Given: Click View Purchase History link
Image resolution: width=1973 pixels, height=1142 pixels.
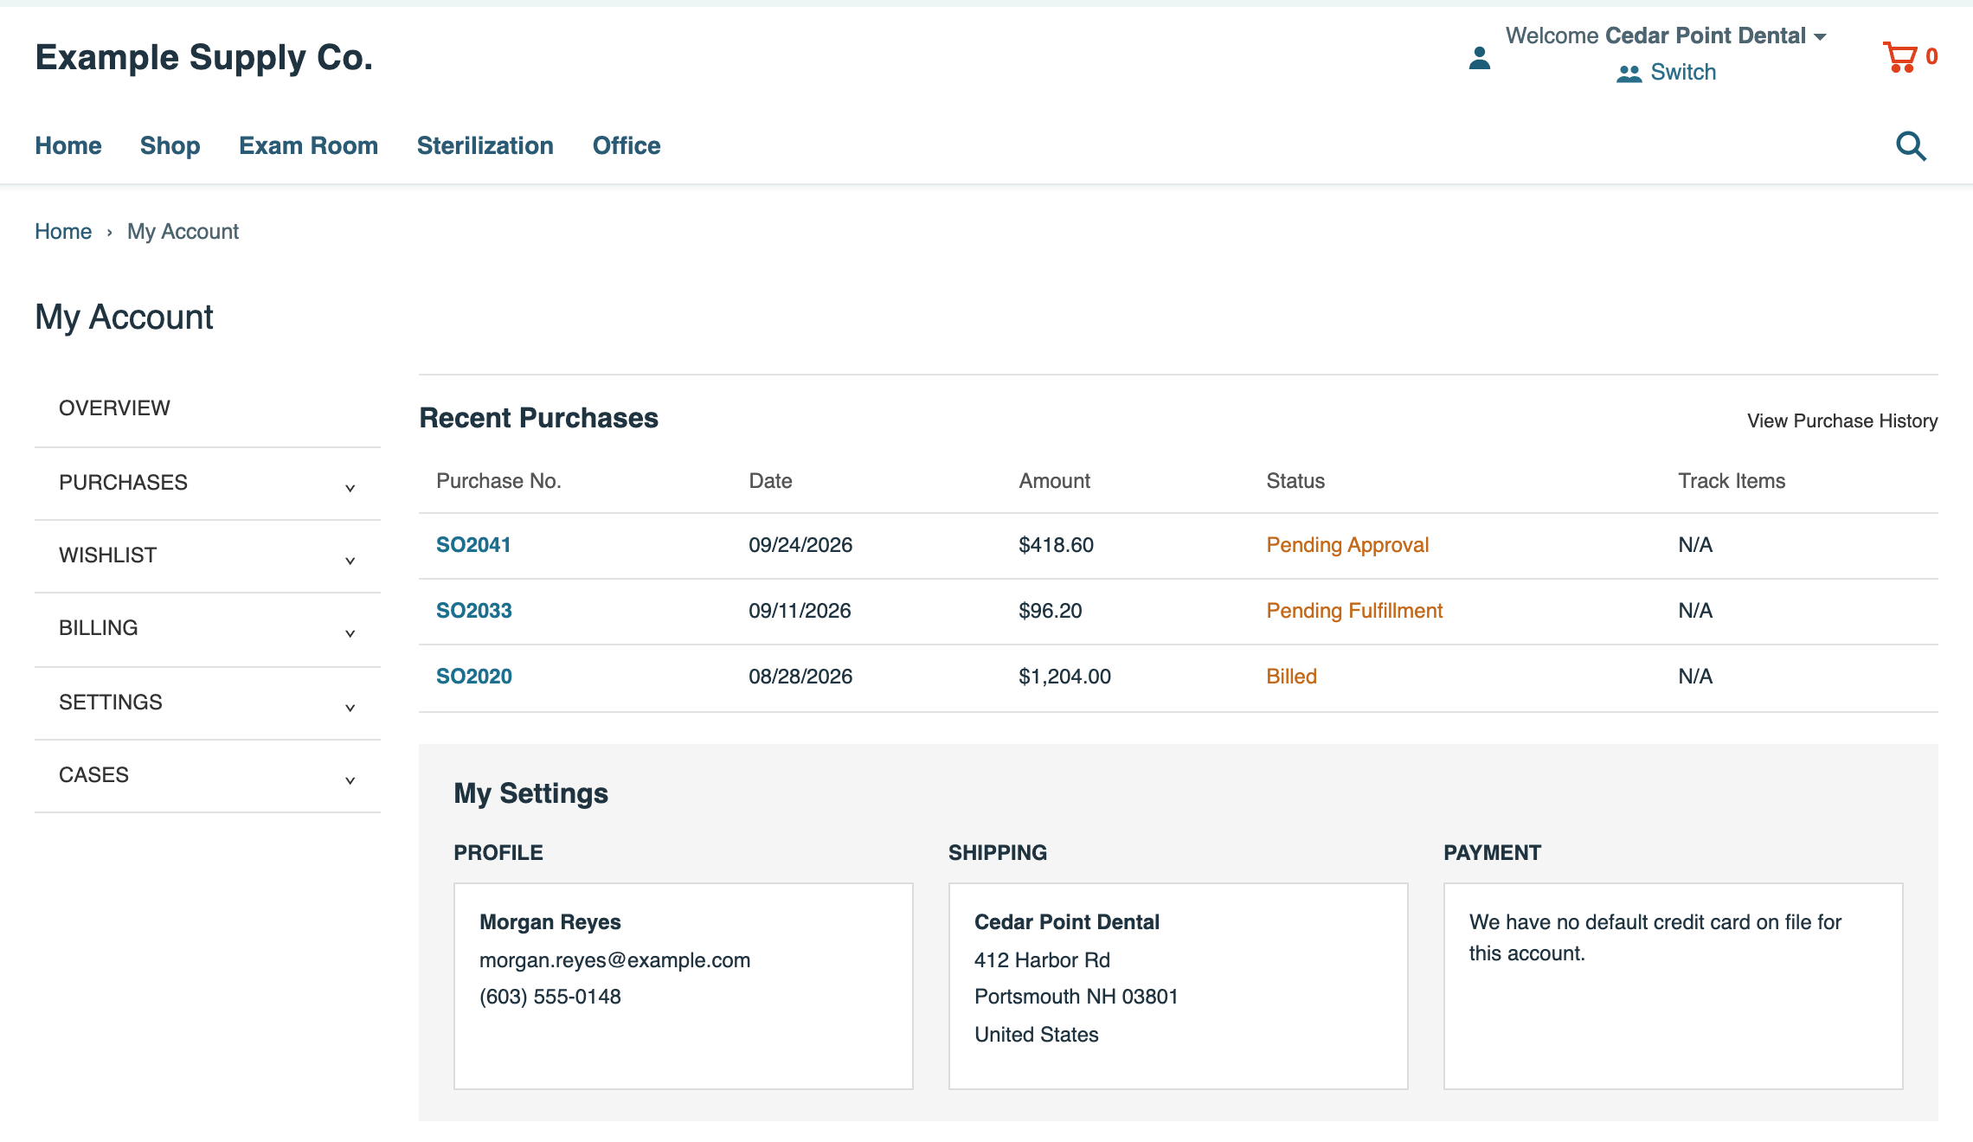Looking at the screenshot, I should (1842, 420).
